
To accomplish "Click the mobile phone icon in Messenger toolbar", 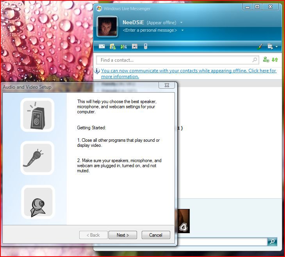I will (145, 46).
